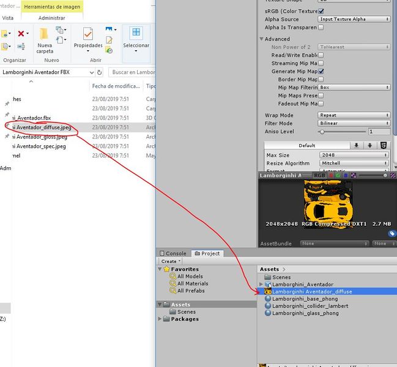Disable Generate Mip Maps checkbox
Image resolution: width=397 pixels, height=367 pixels.
point(321,71)
